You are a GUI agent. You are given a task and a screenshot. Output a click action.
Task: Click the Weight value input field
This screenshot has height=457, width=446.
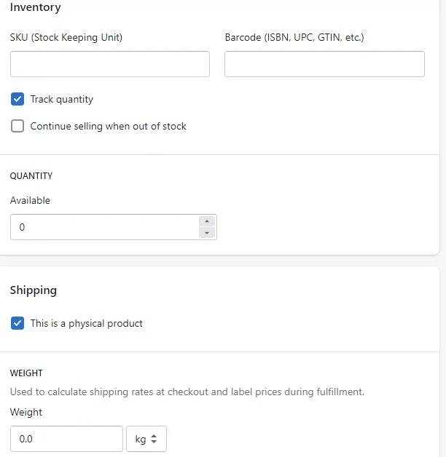[x=66, y=439]
